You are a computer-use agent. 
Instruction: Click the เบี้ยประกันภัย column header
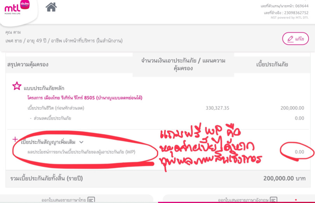tap(272, 65)
